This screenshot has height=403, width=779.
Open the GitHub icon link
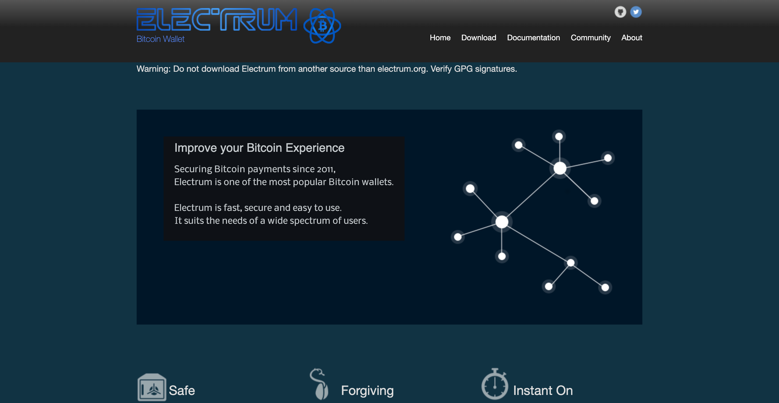(620, 12)
